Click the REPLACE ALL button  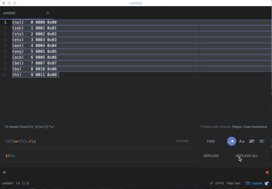click(x=247, y=156)
